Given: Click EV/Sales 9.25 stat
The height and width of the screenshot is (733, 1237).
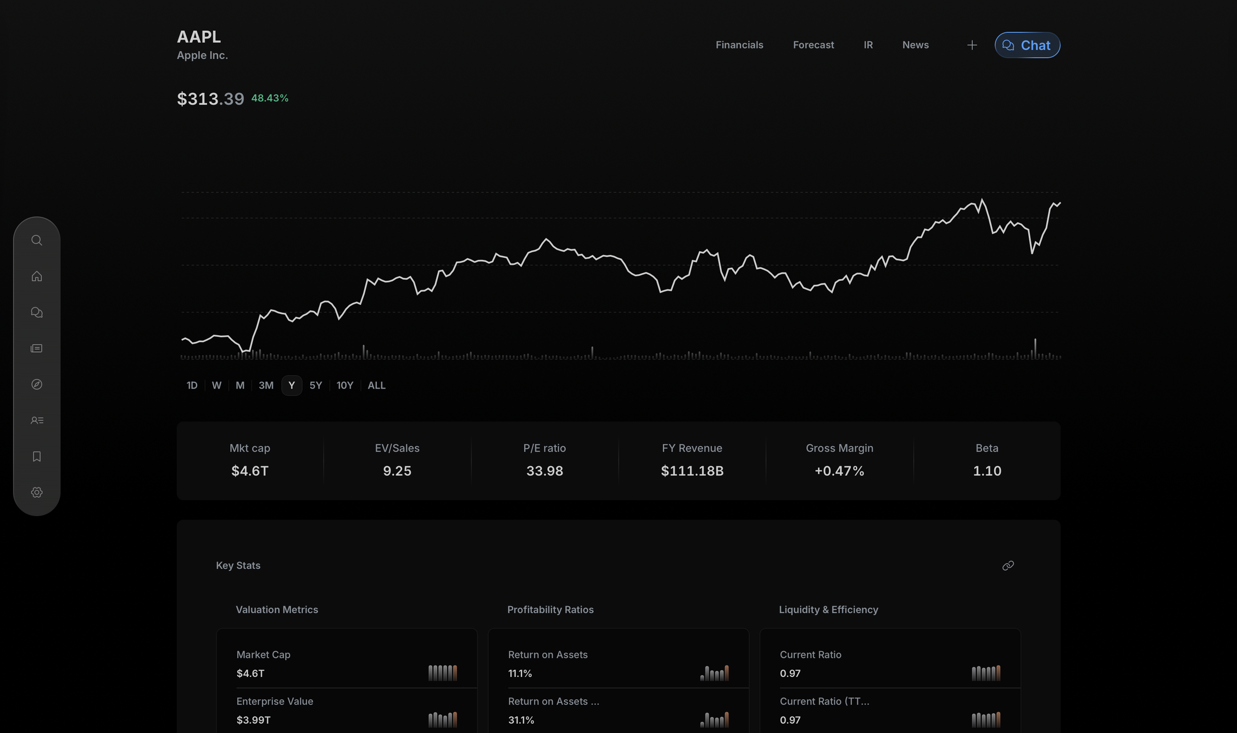Looking at the screenshot, I should [x=397, y=460].
